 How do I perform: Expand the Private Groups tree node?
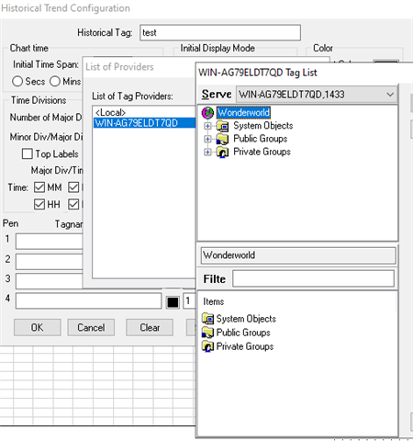click(207, 153)
